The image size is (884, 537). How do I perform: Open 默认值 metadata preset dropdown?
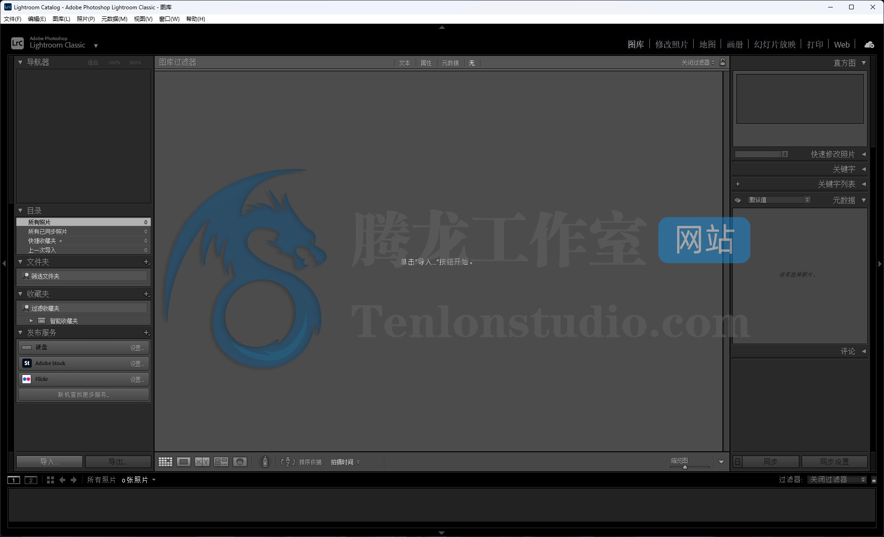779,200
